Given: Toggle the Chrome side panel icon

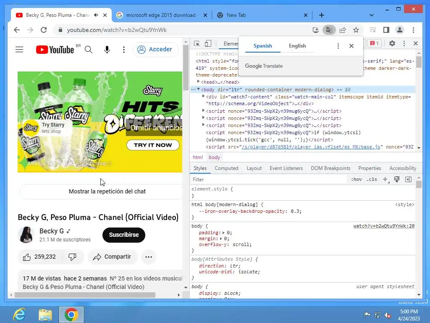Looking at the screenshot, I should point(386,30).
